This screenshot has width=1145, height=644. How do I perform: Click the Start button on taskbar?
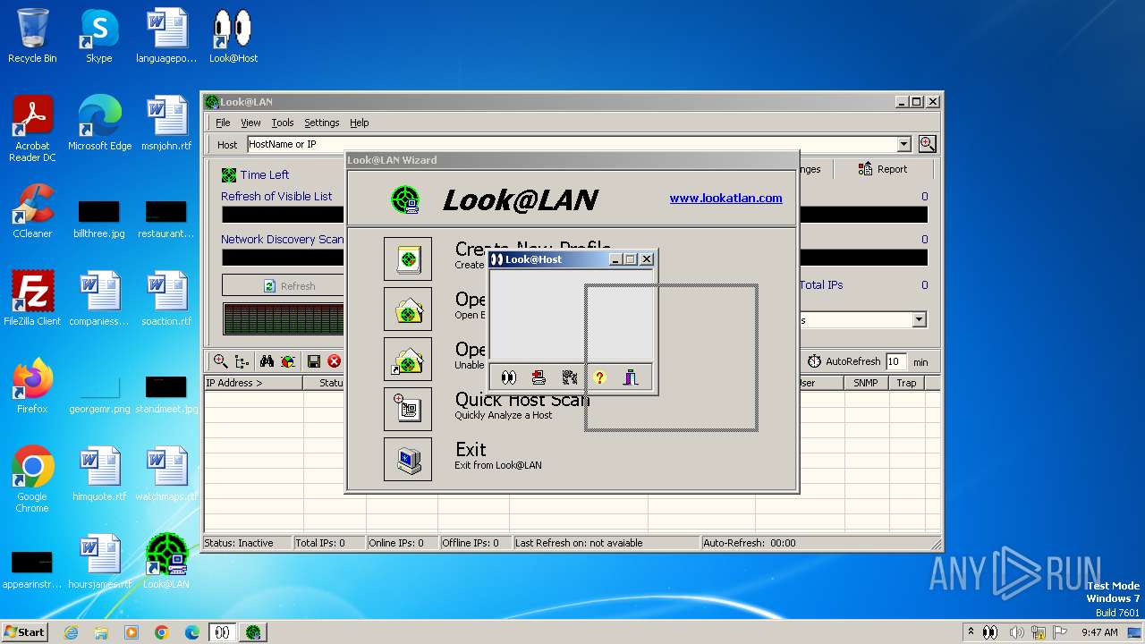[x=25, y=632]
